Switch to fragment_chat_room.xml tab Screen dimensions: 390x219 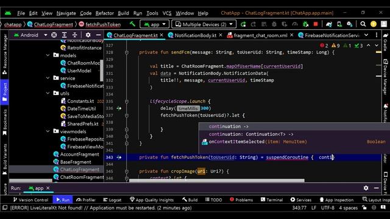260,35
